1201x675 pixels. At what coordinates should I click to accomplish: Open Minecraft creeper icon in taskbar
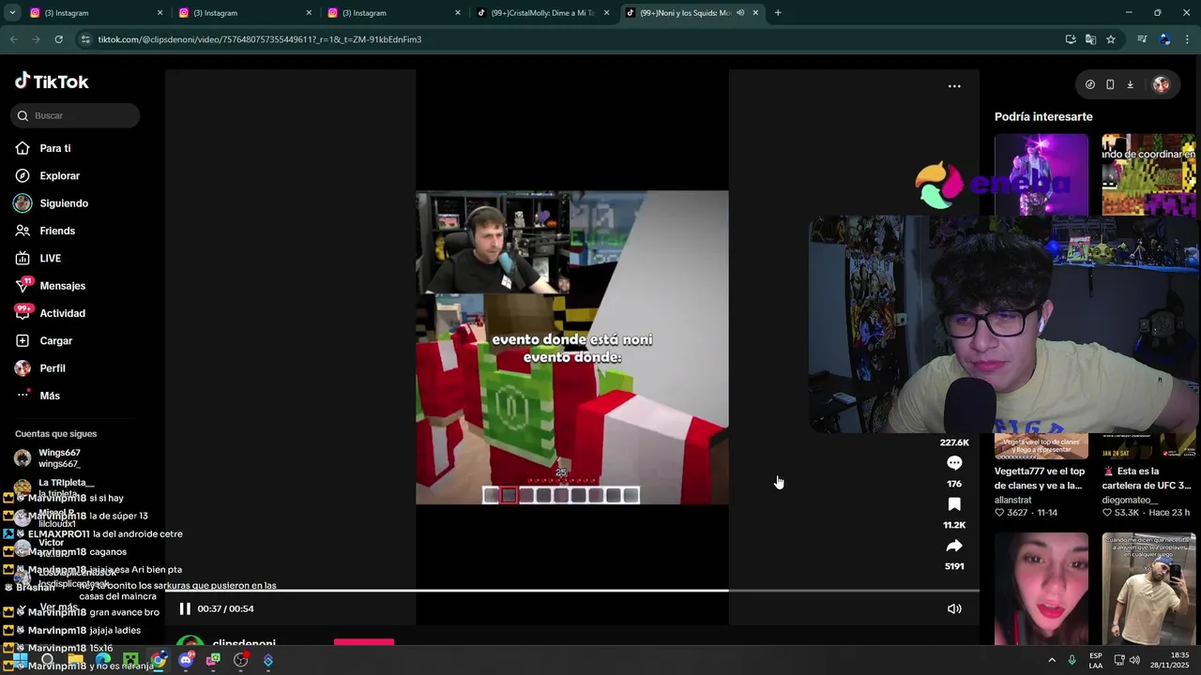click(x=130, y=660)
